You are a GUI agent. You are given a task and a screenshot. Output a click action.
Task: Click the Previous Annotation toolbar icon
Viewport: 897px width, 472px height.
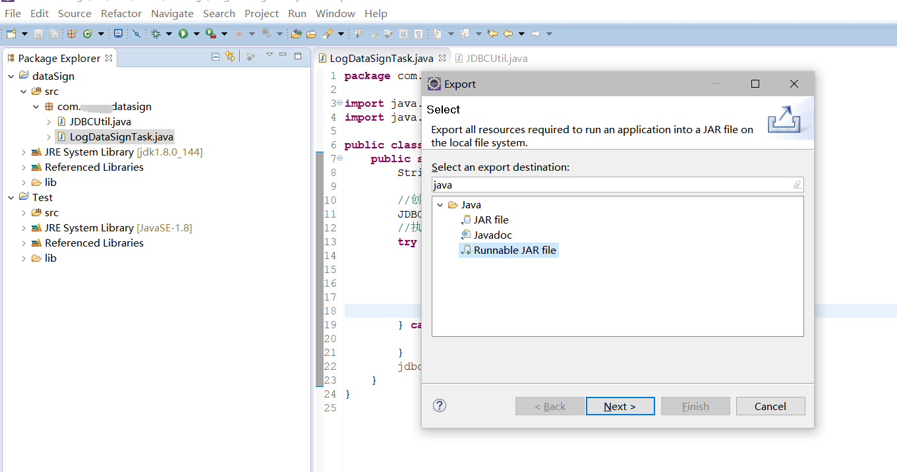click(x=465, y=34)
